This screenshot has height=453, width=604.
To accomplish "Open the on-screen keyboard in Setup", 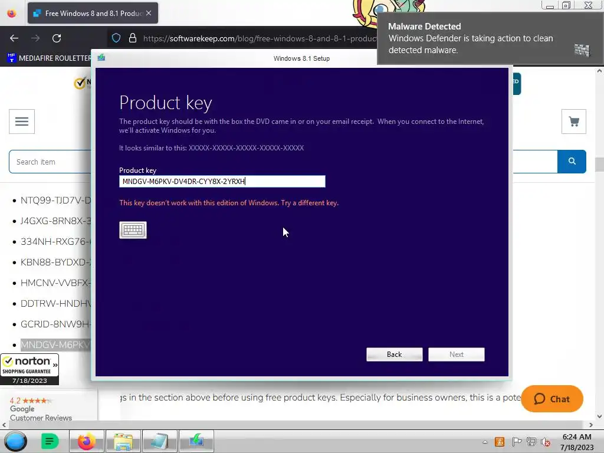I will tap(133, 230).
